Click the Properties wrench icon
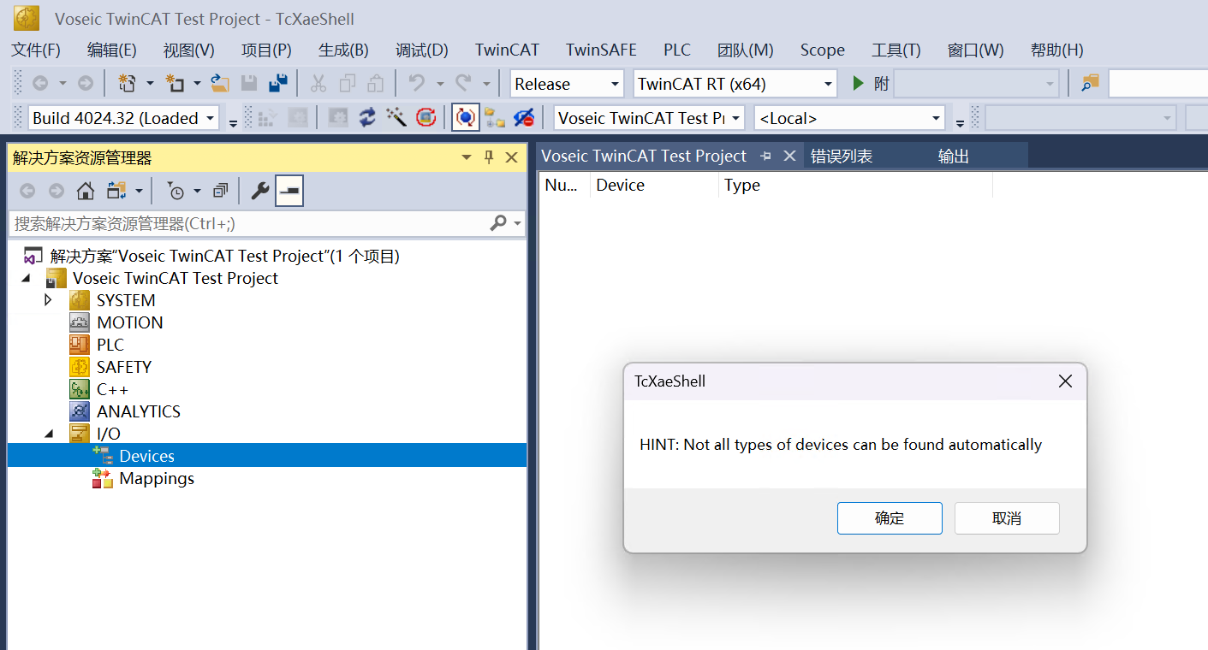 (260, 191)
